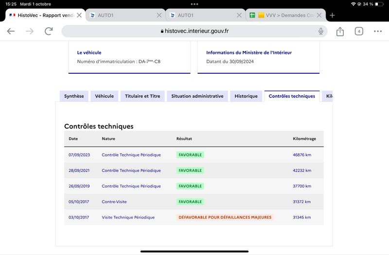Add a new browser tab
The height and width of the screenshot is (255, 389).
click(x=332, y=16)
